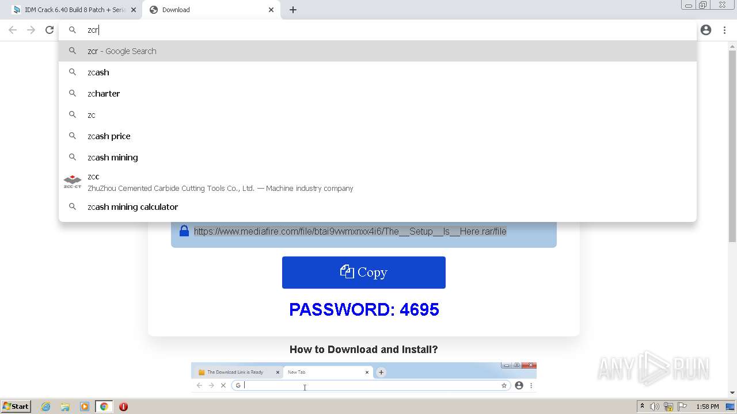Click the address bar containing zcr
This screenshot has width=737, height=414.
click(377, 30)
